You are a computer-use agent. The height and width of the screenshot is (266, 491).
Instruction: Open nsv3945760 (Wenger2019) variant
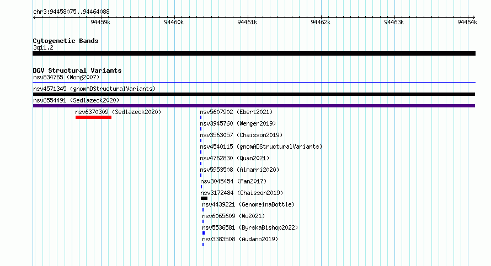pos(238,123)
